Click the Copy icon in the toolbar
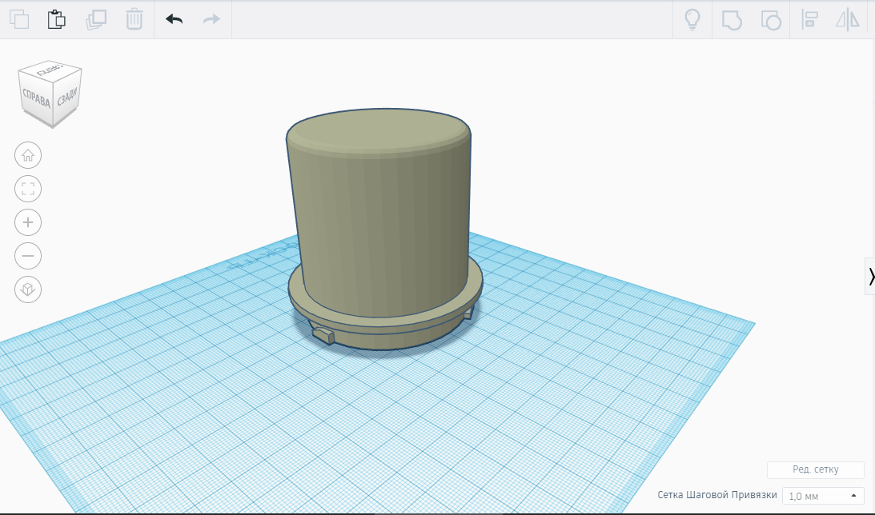This screenshot has width=875, height=515. coord(18,19)
